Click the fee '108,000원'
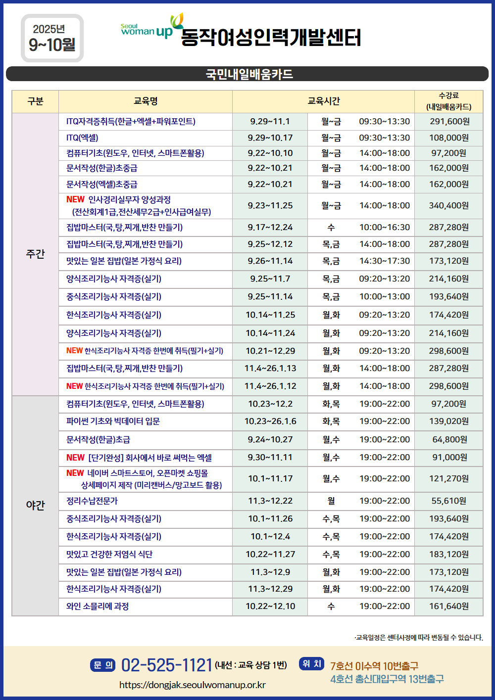 (x=449, y=138)
